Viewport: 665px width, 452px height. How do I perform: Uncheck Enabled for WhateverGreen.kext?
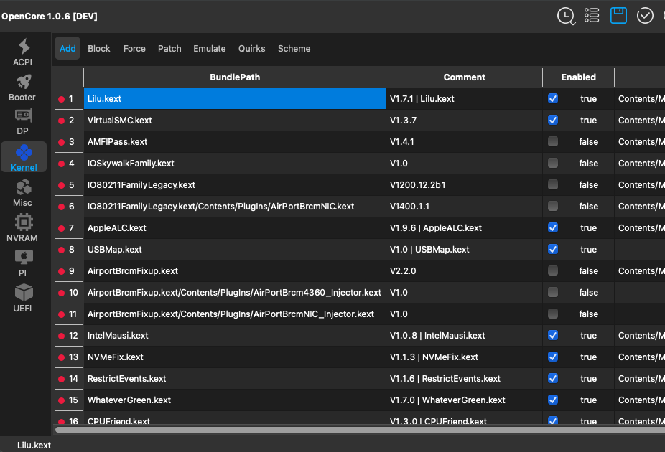pyautogui.click(x=553, y=400)
